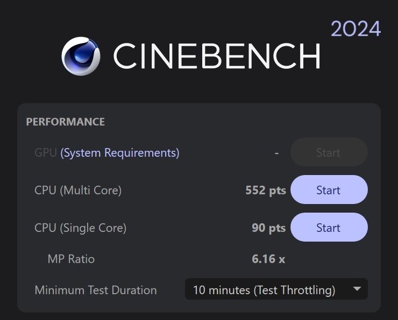
Task: Click the disabled GPU Start button
Action: point(329,152)
